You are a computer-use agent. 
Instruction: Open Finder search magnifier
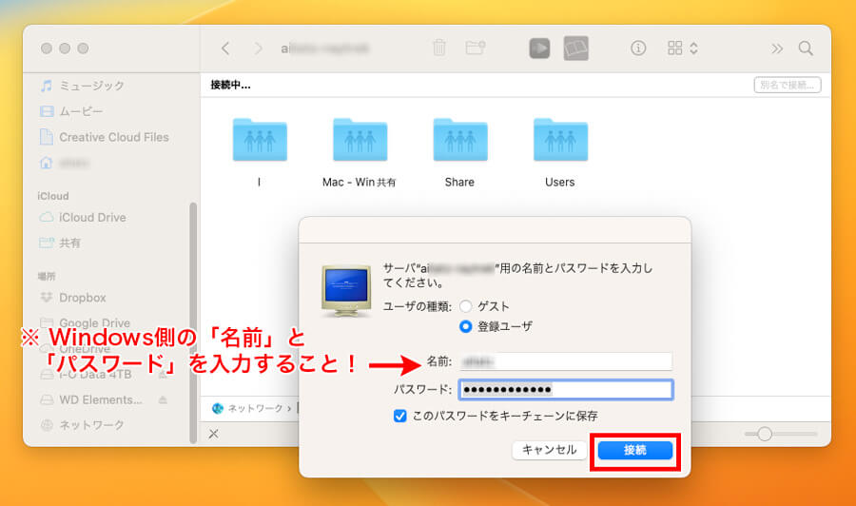tap(806, 49)
